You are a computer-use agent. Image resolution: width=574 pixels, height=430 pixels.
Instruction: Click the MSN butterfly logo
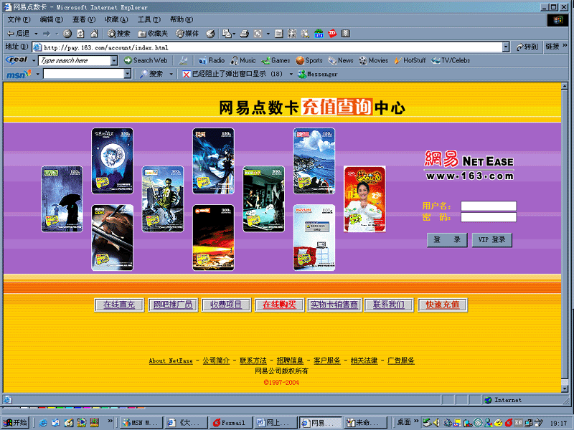(19, 75)
